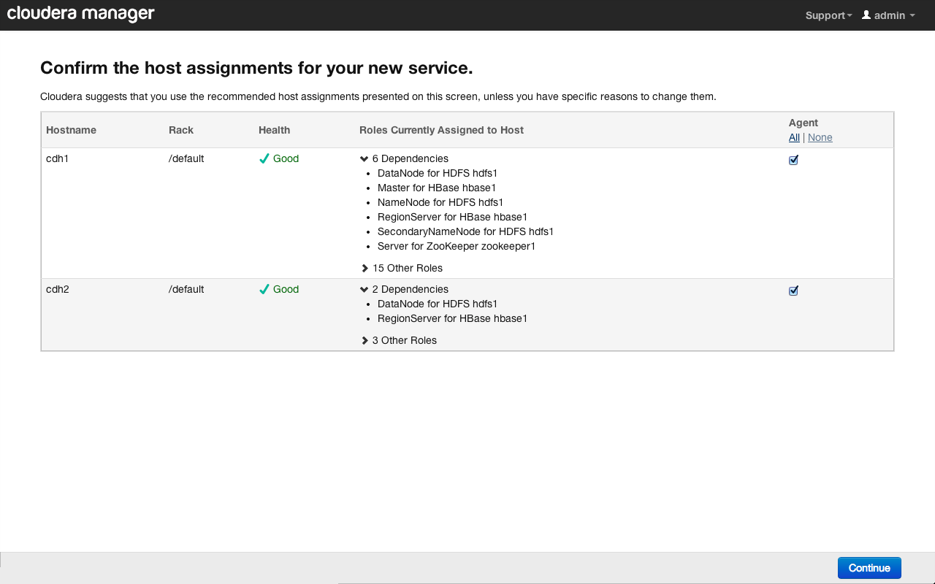The height and width of the screenshot is (584, 935).
Task: Click the None link under Agent
Action: 820,137
